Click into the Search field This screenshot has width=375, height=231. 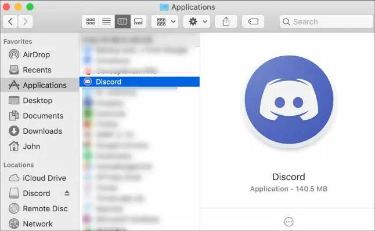coord(326,21)
